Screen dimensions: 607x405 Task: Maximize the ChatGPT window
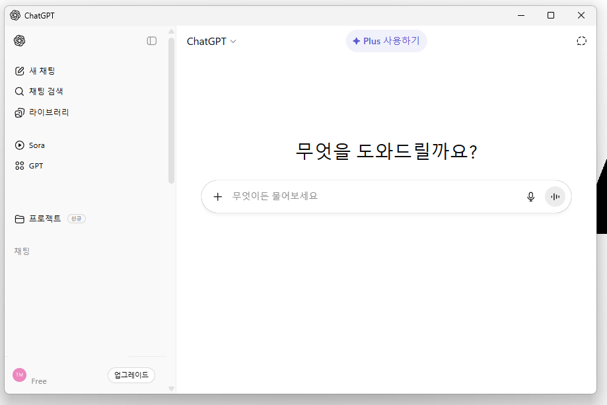click(551, 15)
